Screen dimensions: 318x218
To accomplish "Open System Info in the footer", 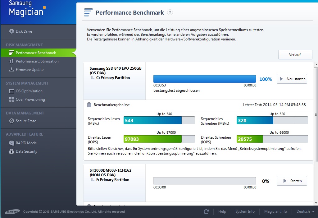I will [x=245, y=211].
